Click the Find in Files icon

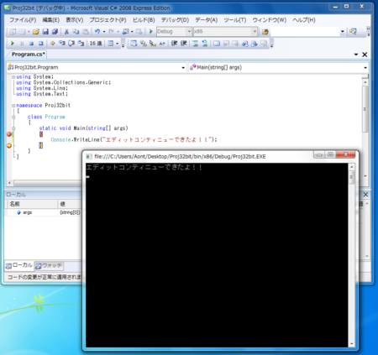click(x=265, y=32)
